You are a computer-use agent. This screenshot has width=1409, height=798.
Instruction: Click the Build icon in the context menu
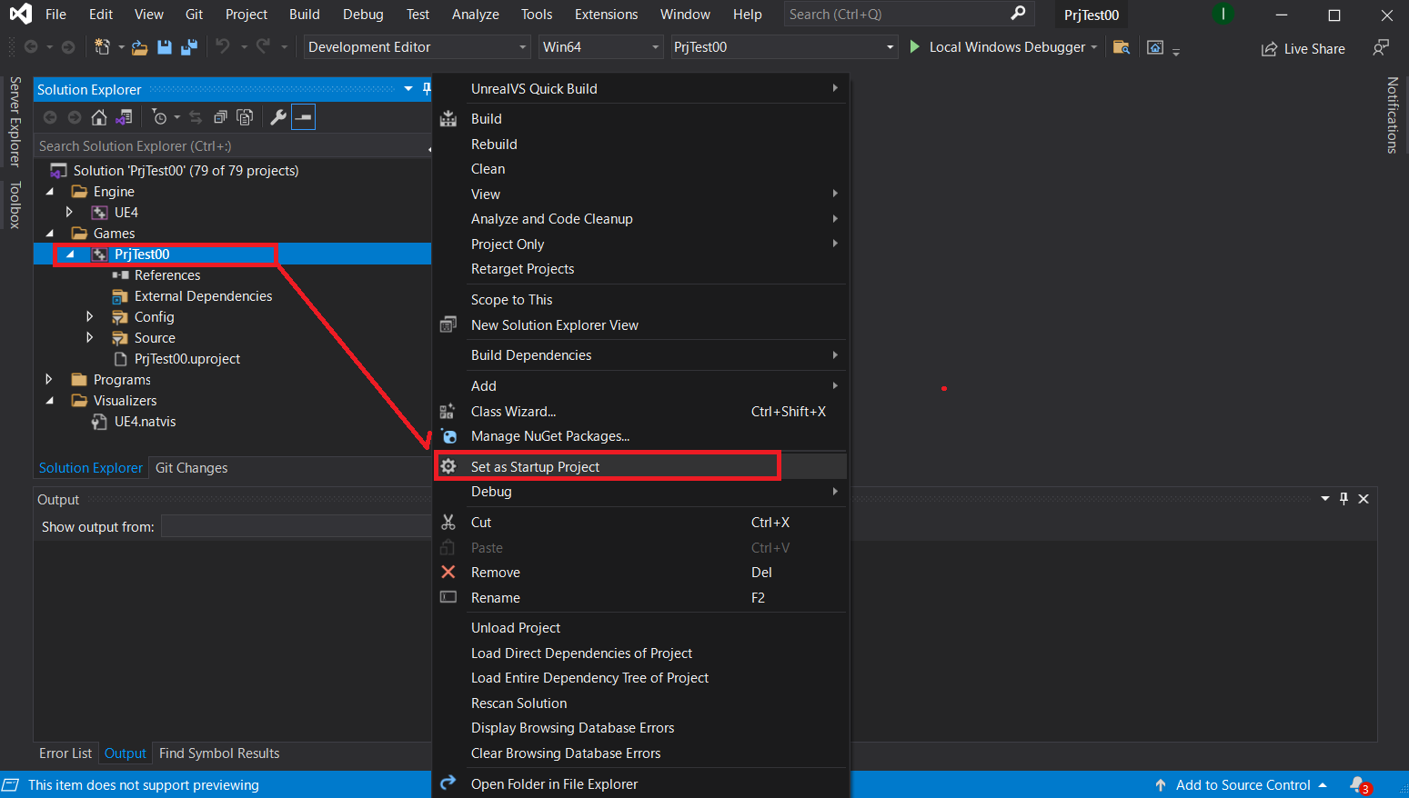tap(448, 119)
